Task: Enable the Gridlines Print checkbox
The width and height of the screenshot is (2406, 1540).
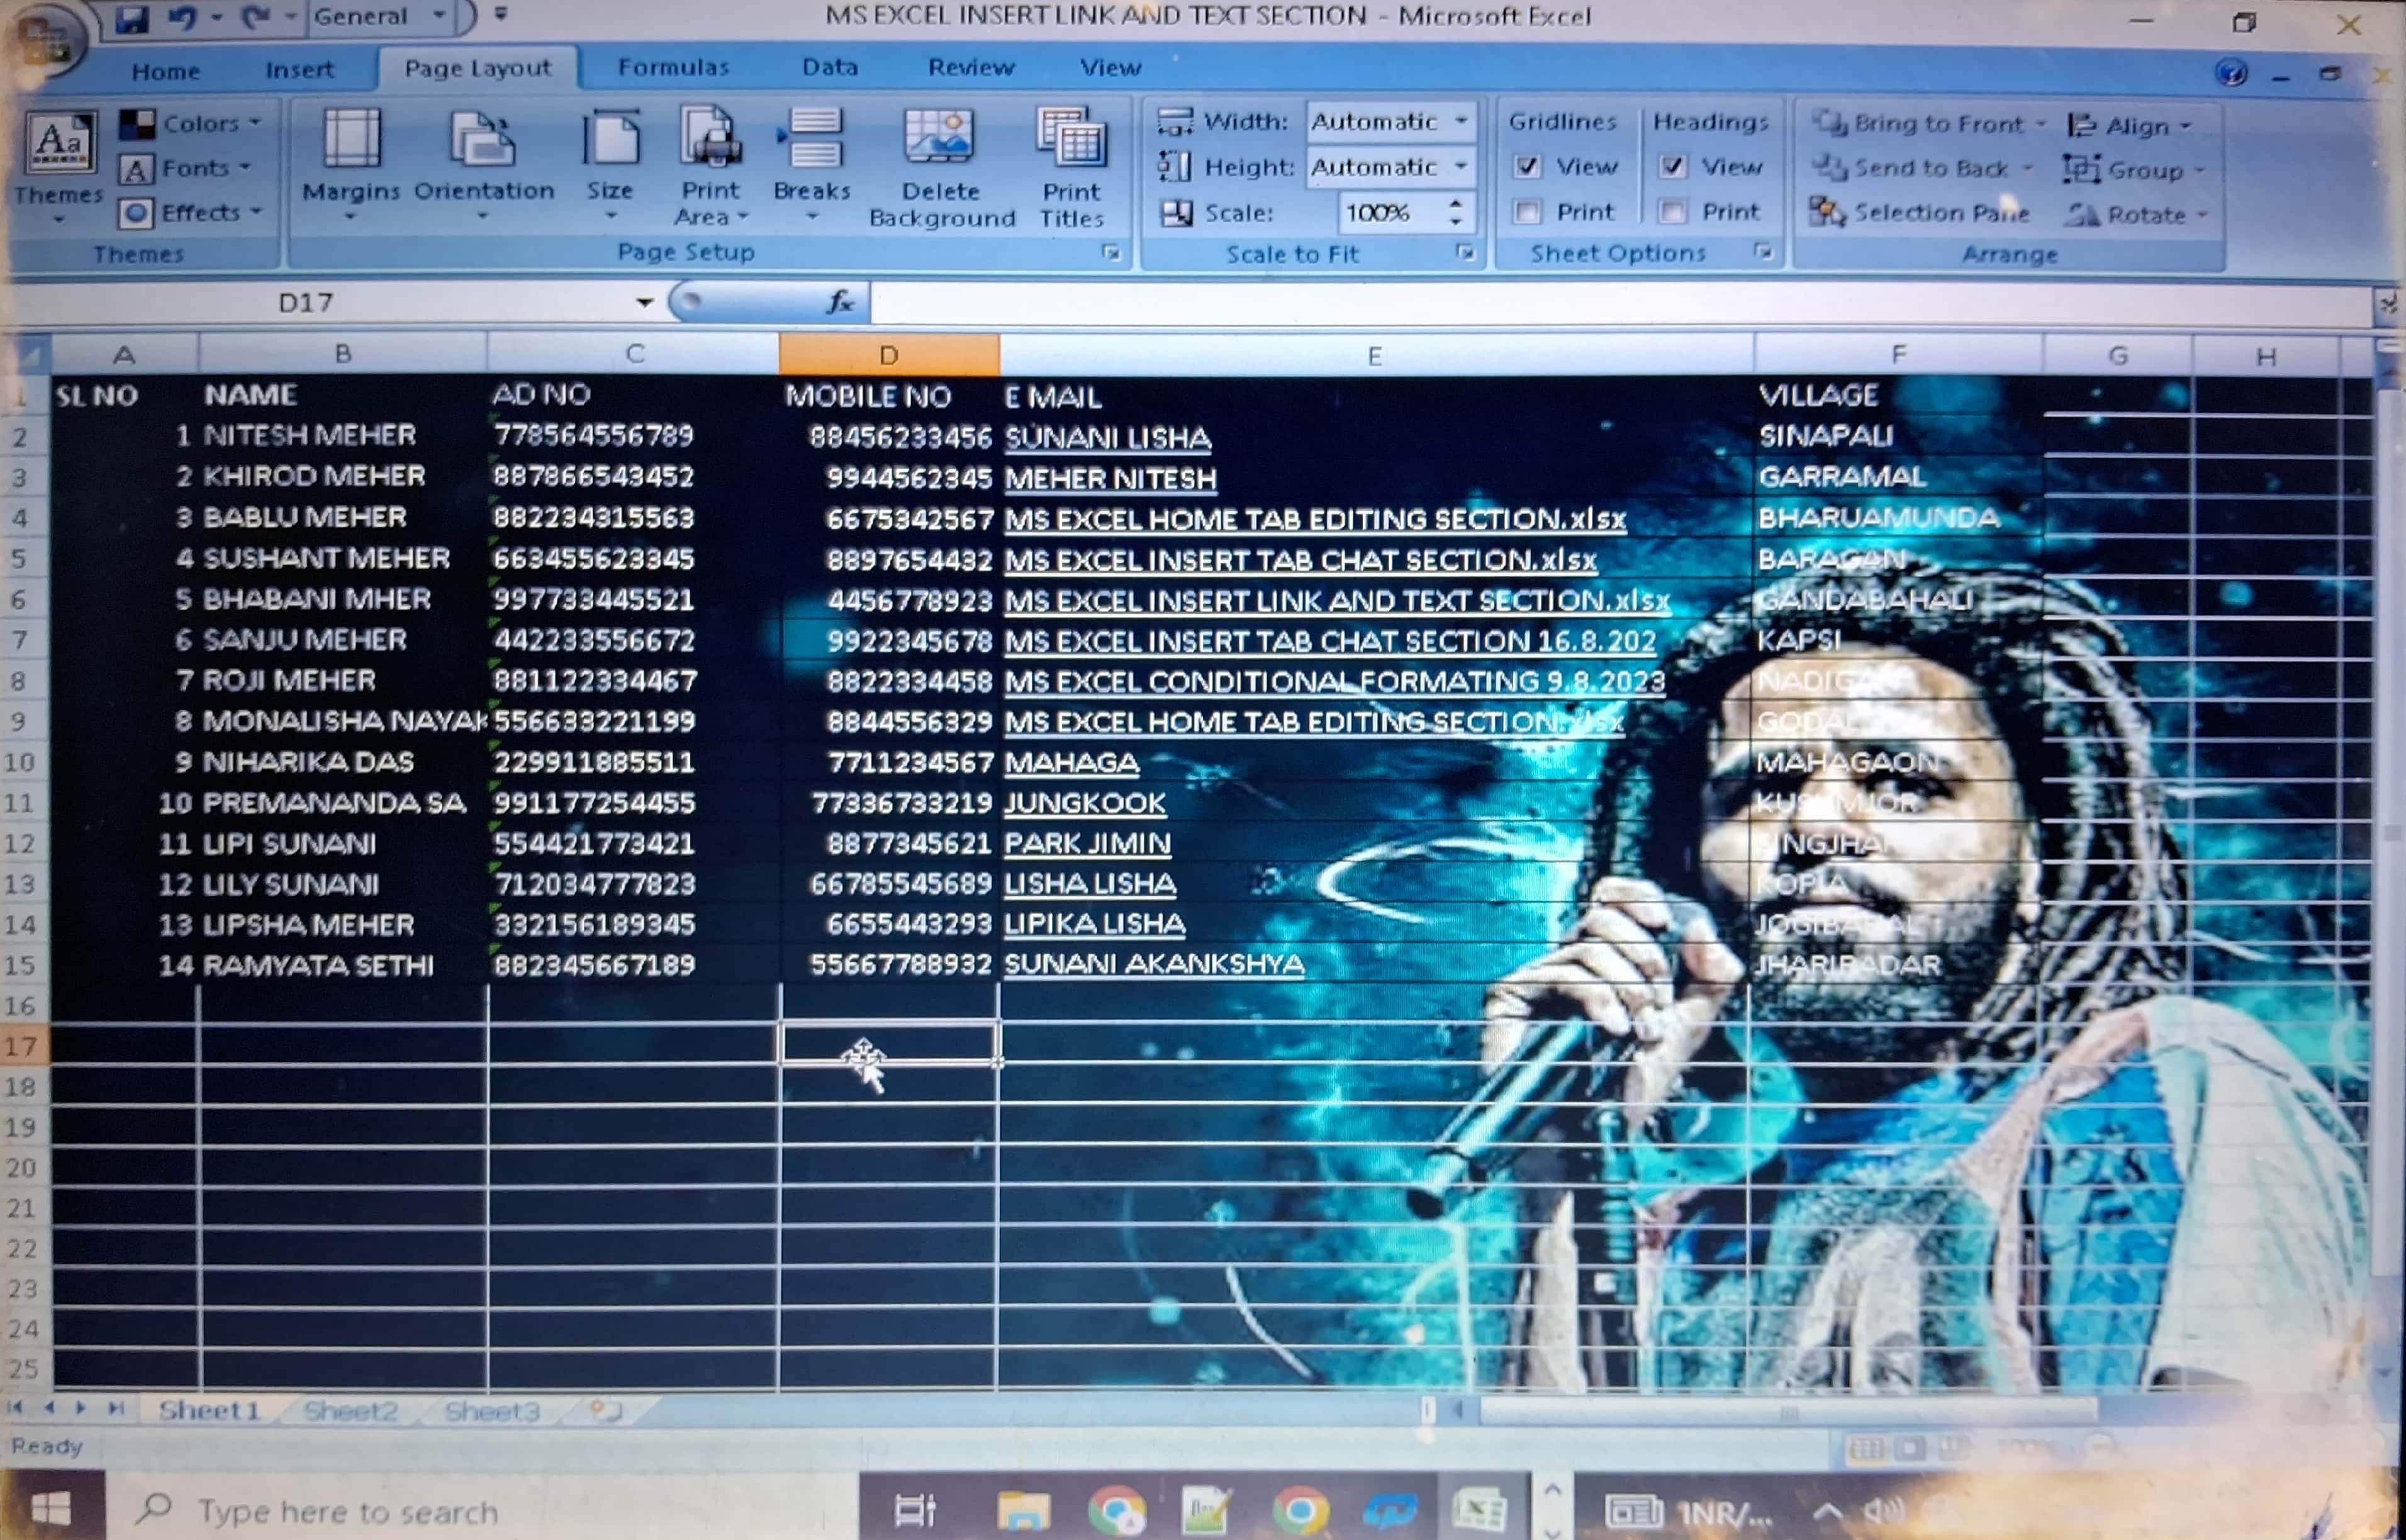Action: (x=1527, y=212)
